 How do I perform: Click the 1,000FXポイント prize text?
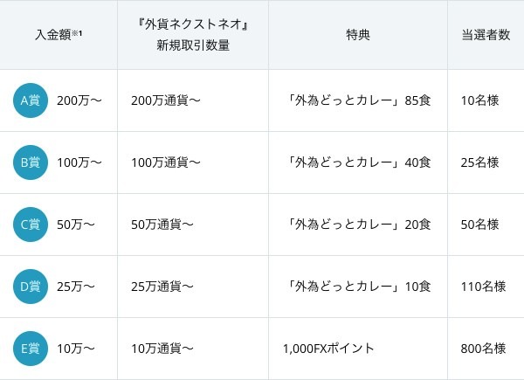click(328, 349)
